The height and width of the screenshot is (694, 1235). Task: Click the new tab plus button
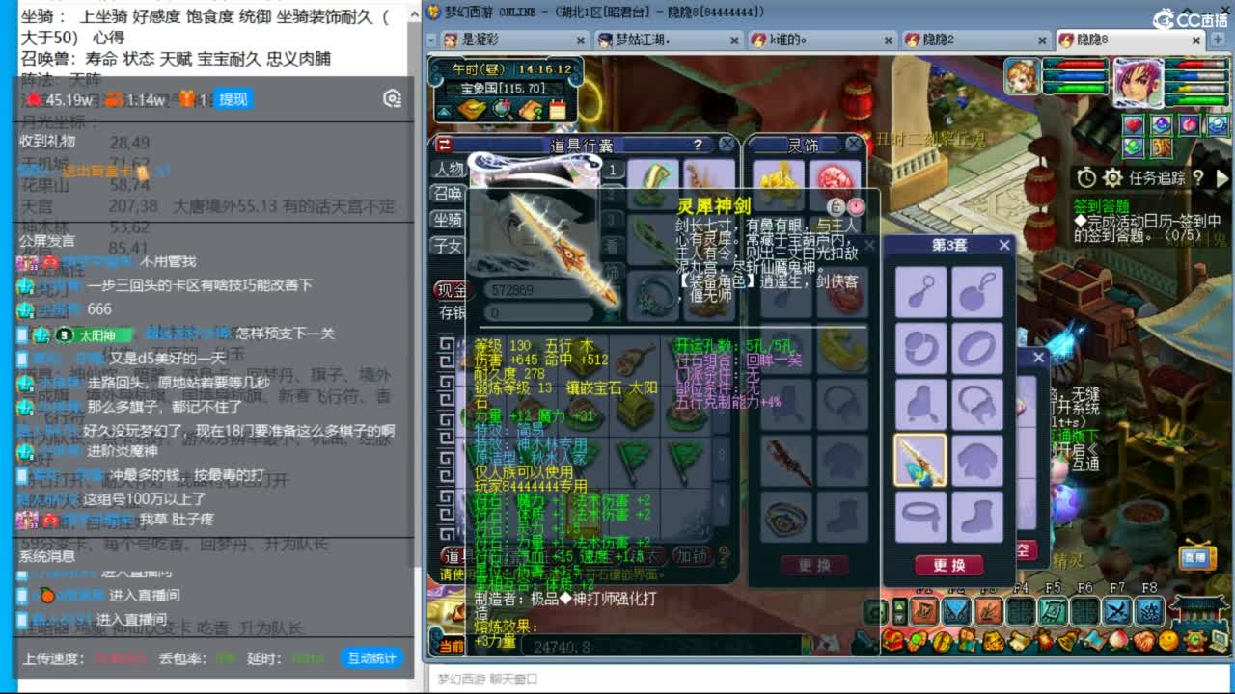[x=1218, y=40]
